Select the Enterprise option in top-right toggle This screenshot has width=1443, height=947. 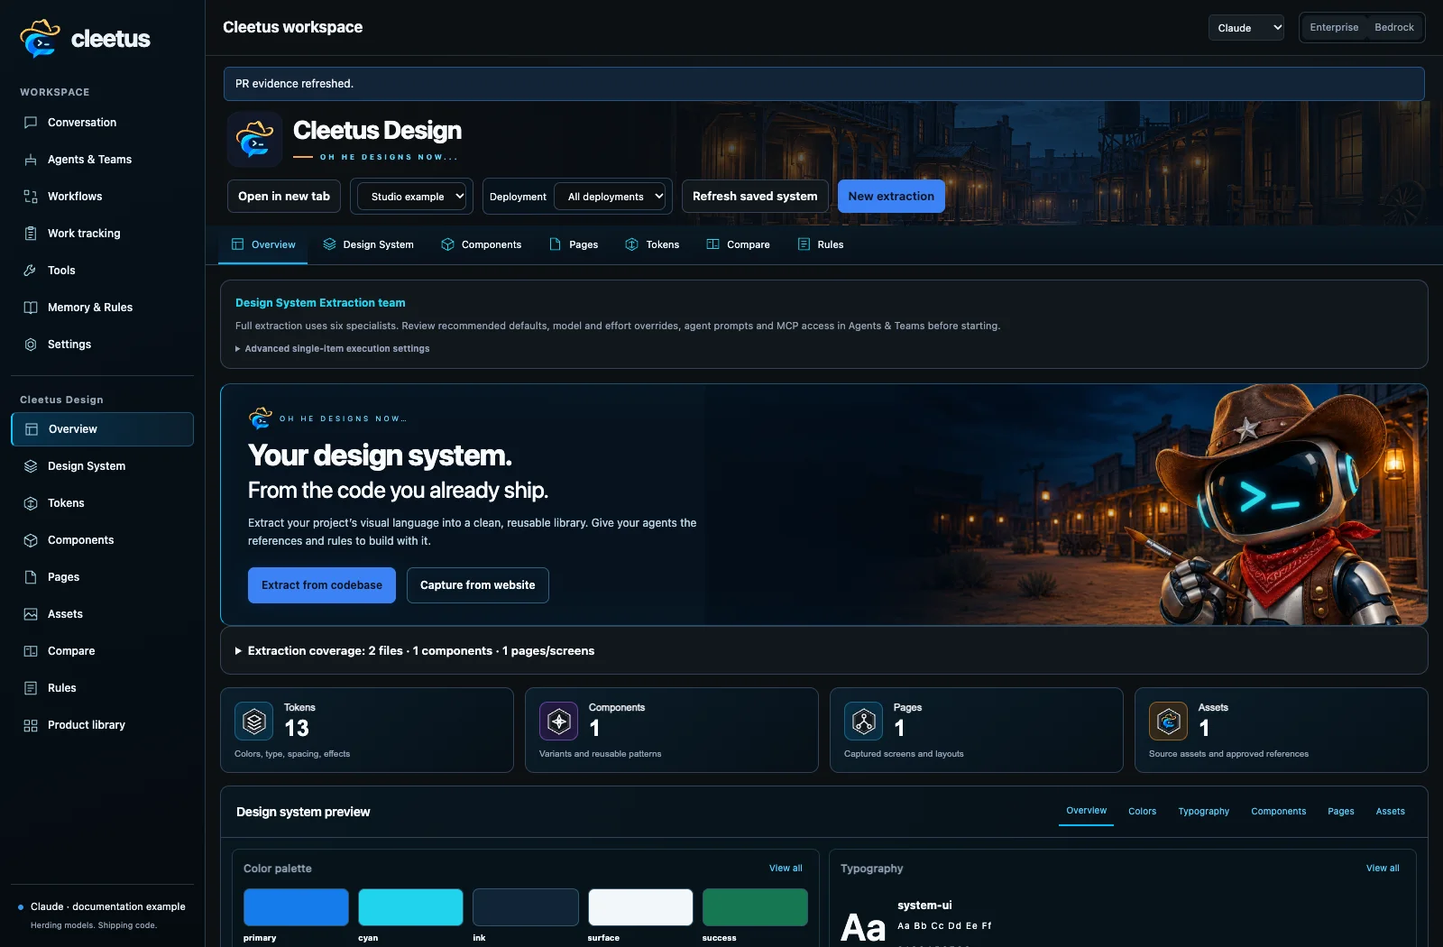(x=1334, y=27)
